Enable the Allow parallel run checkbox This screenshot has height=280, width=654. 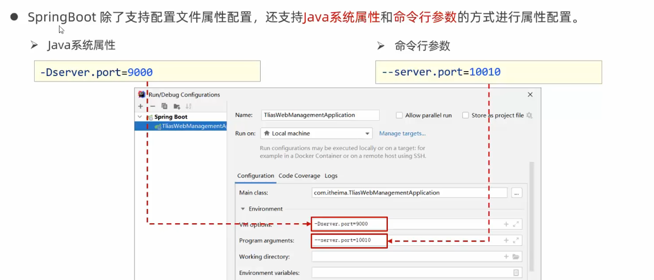click(399, 116)
